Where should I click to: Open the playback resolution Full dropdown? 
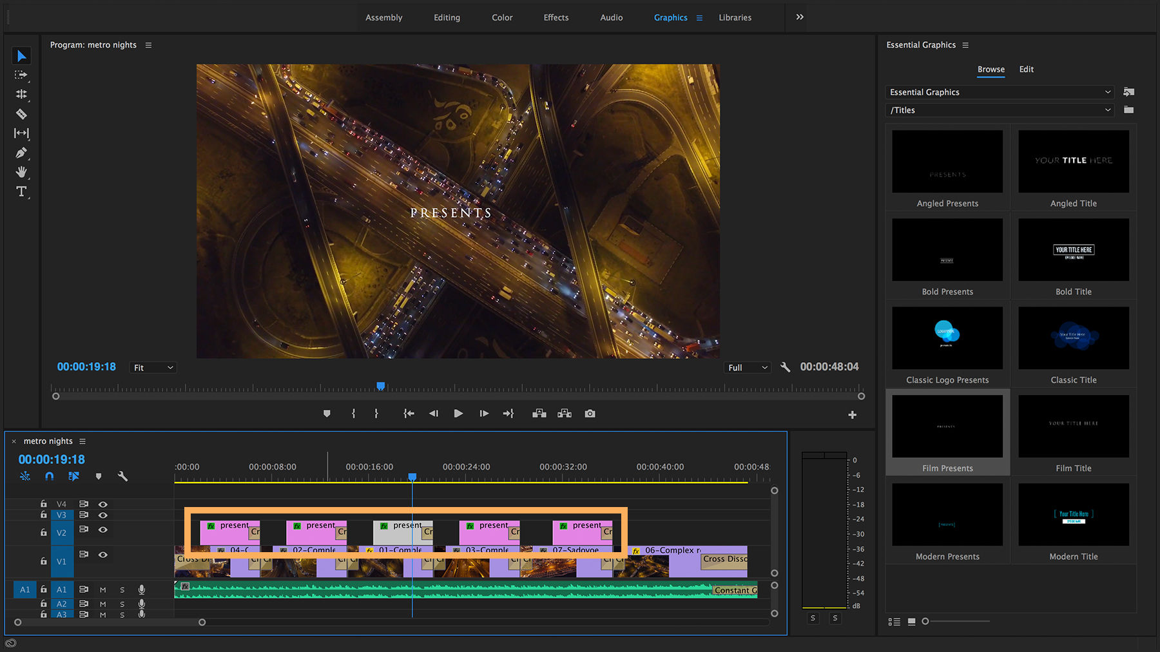click(746, 367)
